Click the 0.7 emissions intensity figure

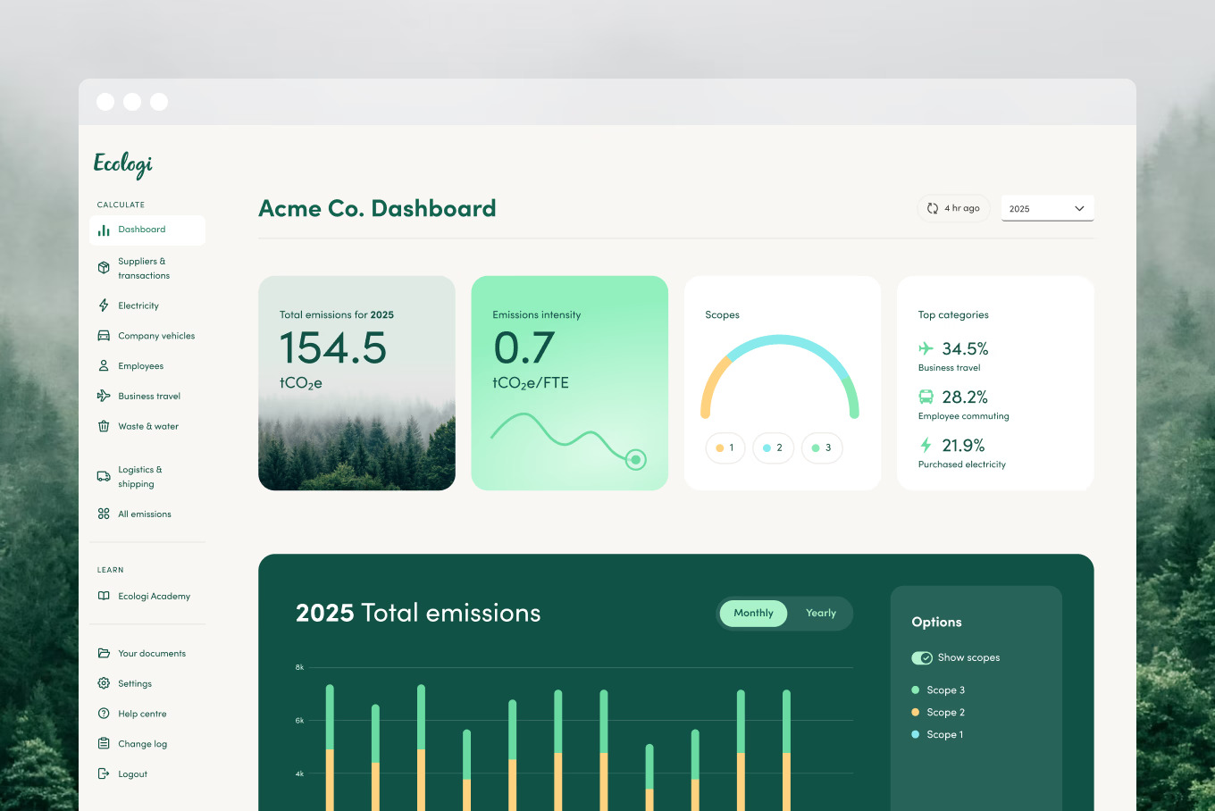(x=524, y=347)
